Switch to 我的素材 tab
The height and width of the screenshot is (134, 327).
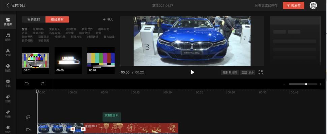(34, 19)
